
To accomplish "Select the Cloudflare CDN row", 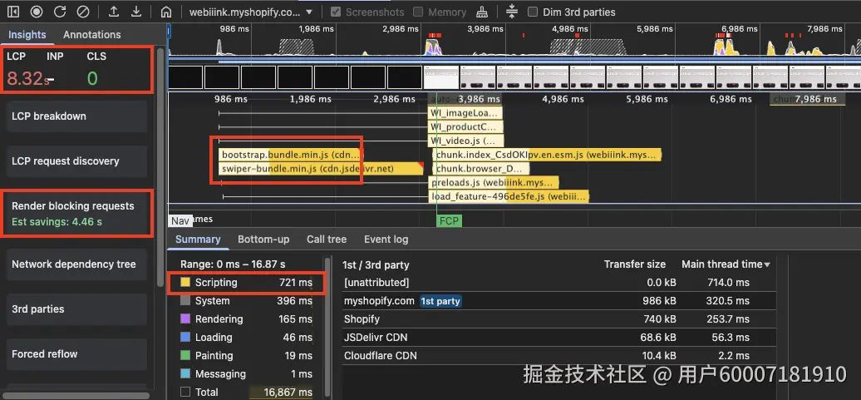I will point(558,355).
